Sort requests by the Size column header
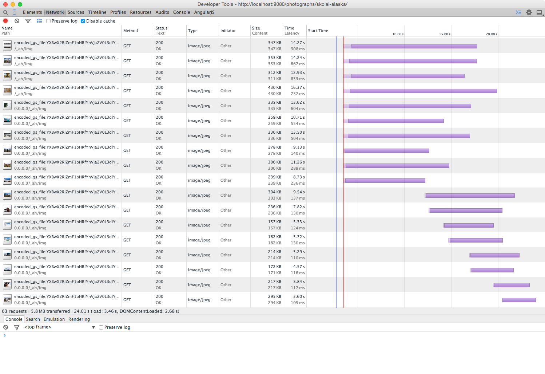 (x=256, y=28)
